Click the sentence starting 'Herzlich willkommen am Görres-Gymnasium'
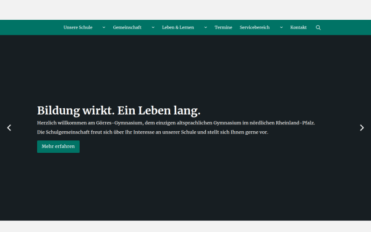 [176, 123]
